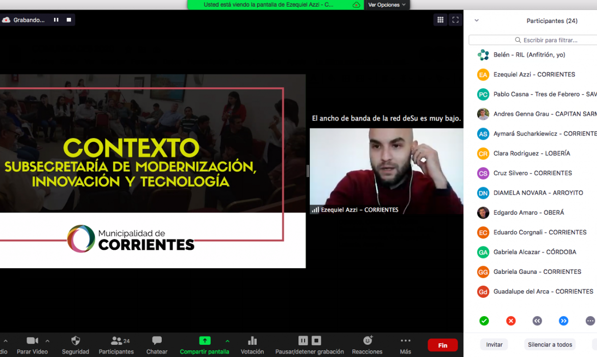Image resolution: width=597 pixels, height=357 pixels.
Task: Click Ezequiel Azzi's video thumbnail
Action: pos(386,171)
